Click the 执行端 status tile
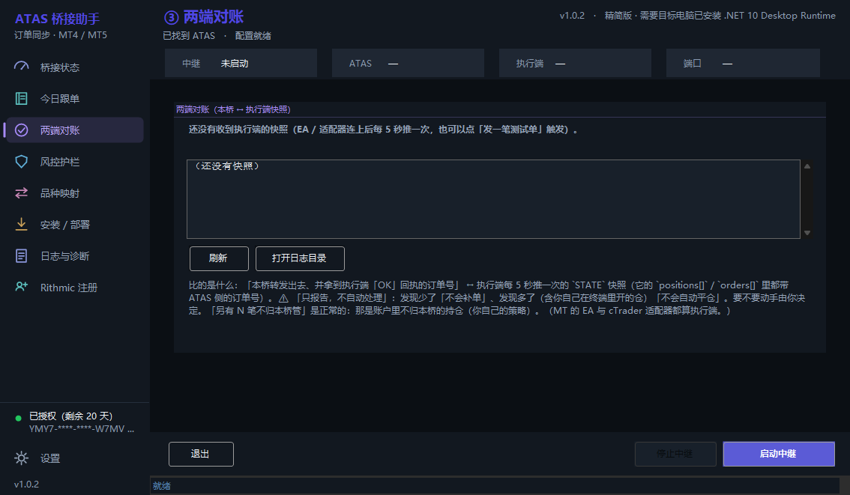 (575, 64)
